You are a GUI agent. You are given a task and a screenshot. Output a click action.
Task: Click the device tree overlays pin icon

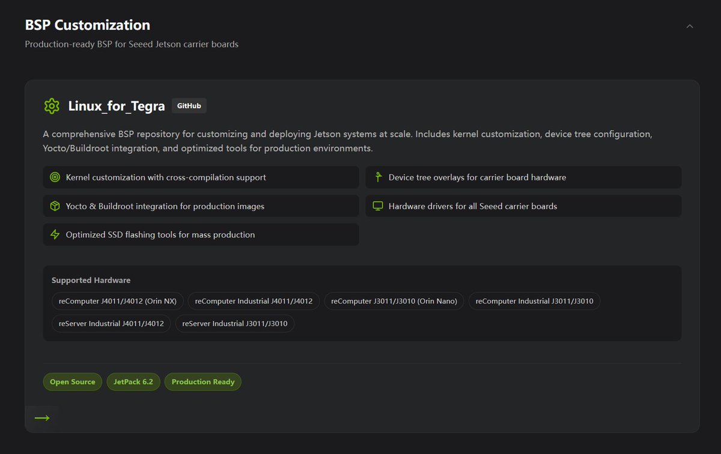click(378, 177)
